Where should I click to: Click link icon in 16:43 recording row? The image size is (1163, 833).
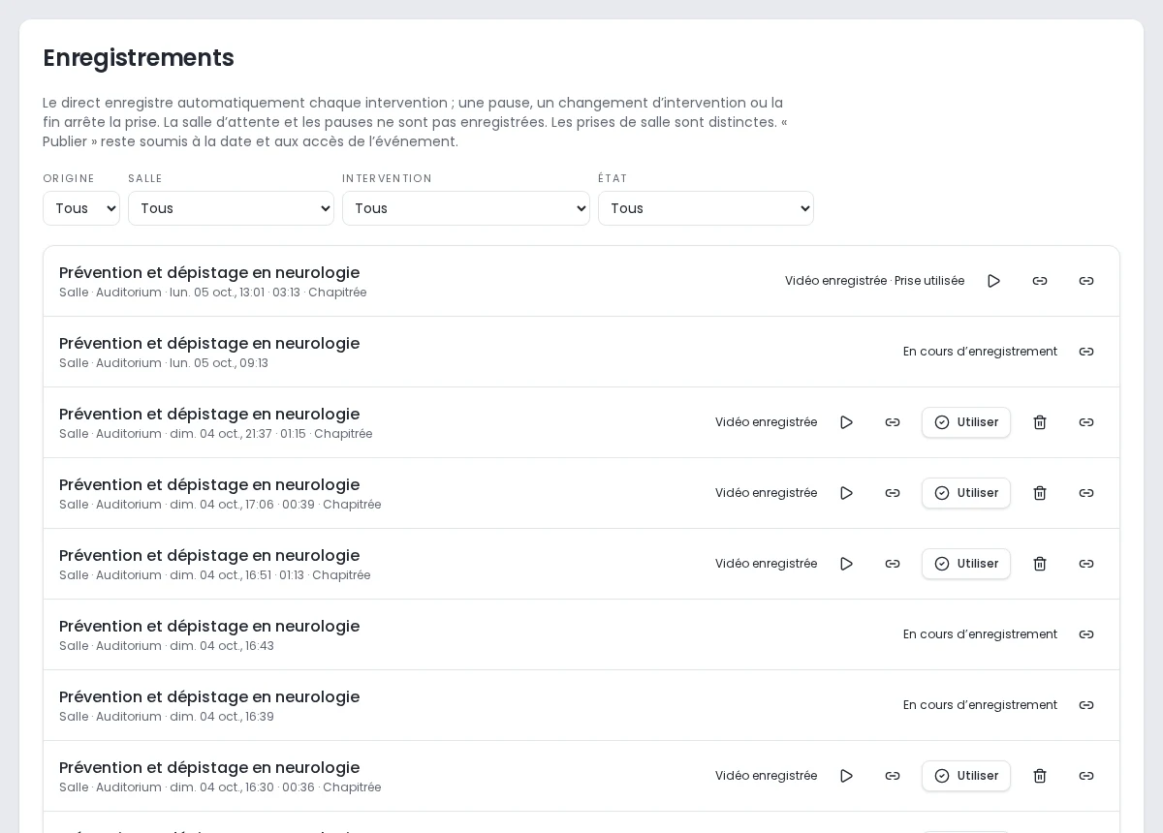(1086, 634)
